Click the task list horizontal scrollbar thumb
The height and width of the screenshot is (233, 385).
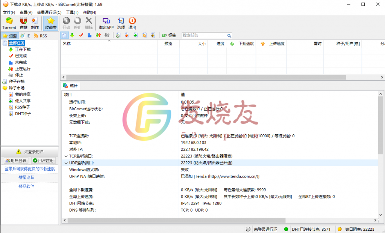(x=206, y=77)
